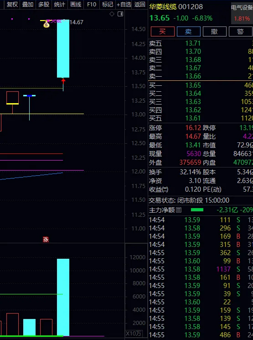Add stock via +自选 button
This screenshot has height=340, width=253.
pos(124,5)
